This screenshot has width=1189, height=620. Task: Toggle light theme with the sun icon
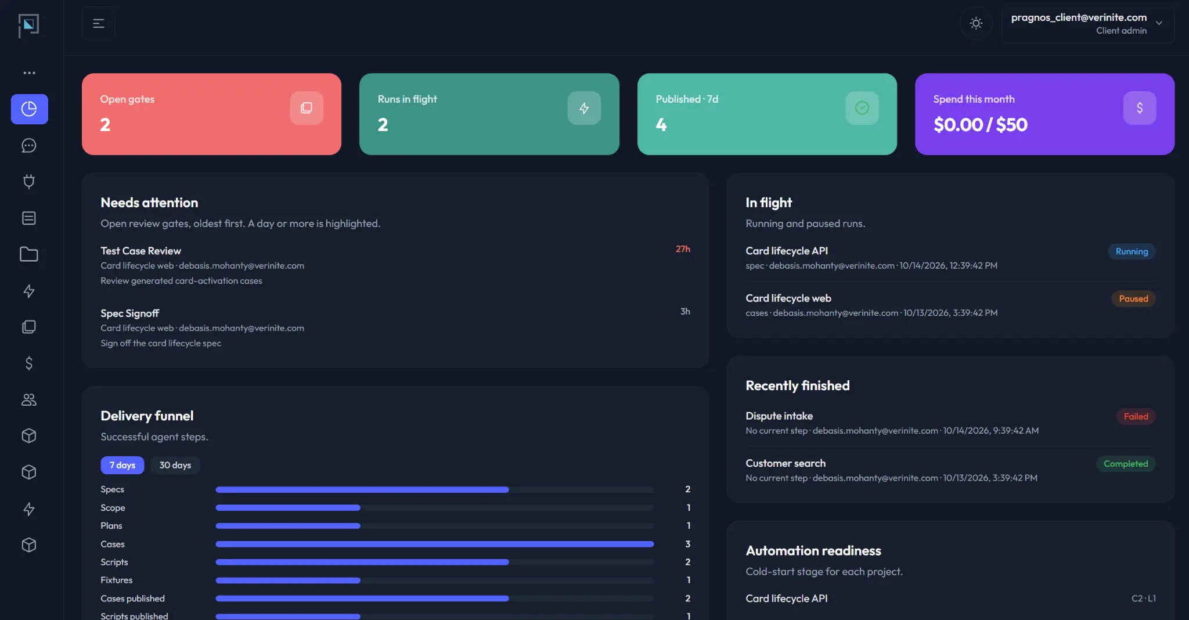(x=977, y=23)
